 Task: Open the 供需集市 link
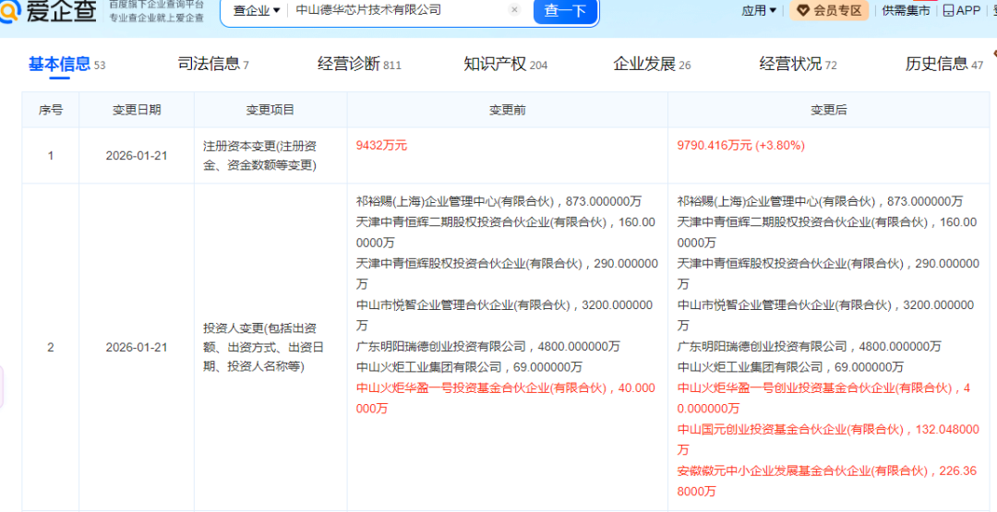[905, 10]
